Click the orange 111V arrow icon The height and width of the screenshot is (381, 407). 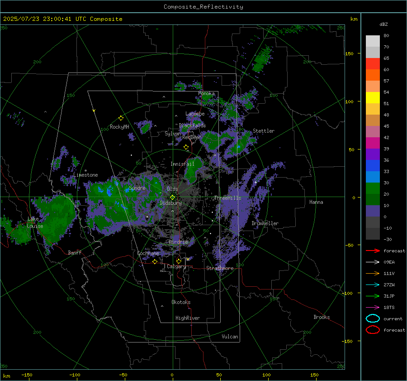373,273
